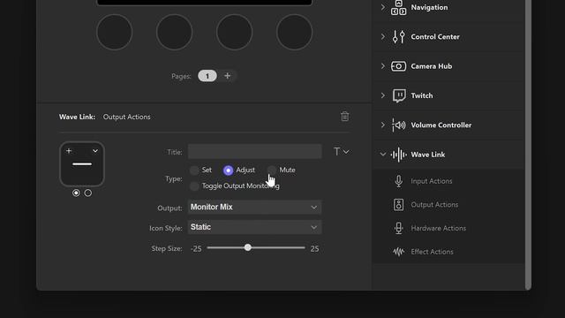Image resolution: width=565 pixels, height=318 pixels.
Task: Open the title text style T icon
Action: [x=337, y=152]
